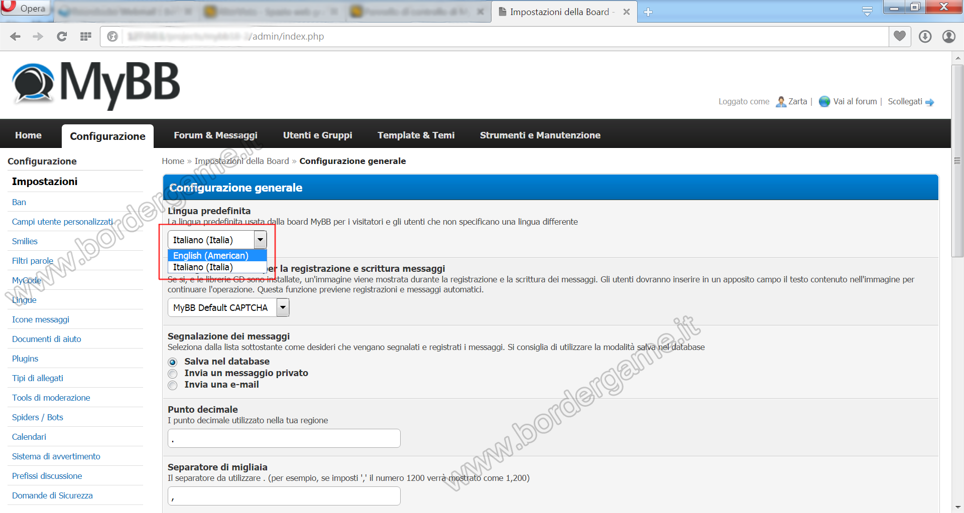964x513 pixels.
Task: Open the MyBB Default CAPTCHA dropdown
Action: coord(228,307)
